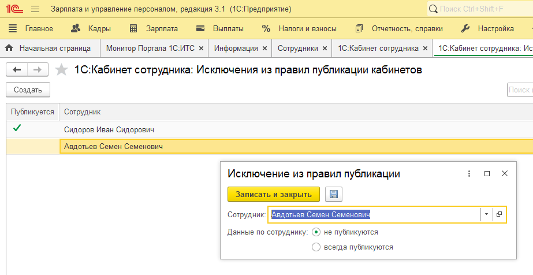Select 'не публикуются' radio option

coord(316,232)
